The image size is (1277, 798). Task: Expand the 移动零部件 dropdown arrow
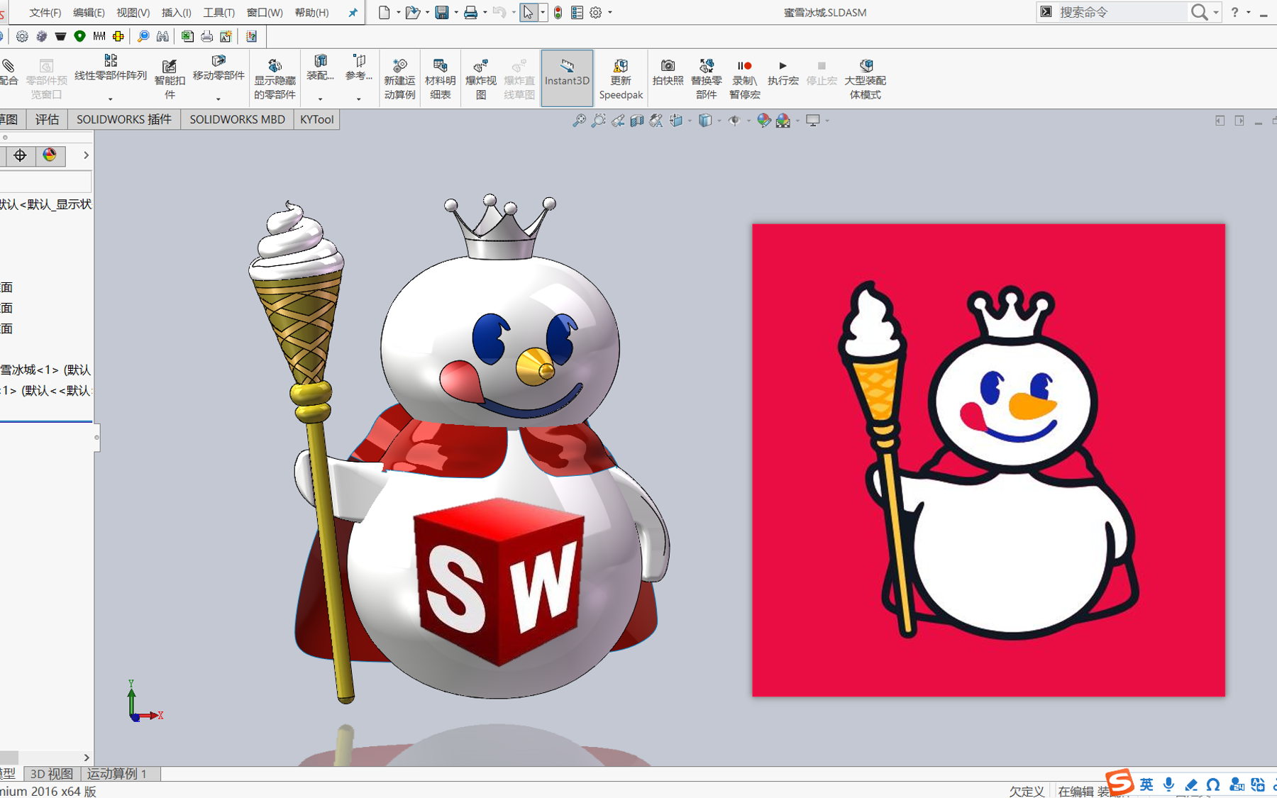pos(218,99)
